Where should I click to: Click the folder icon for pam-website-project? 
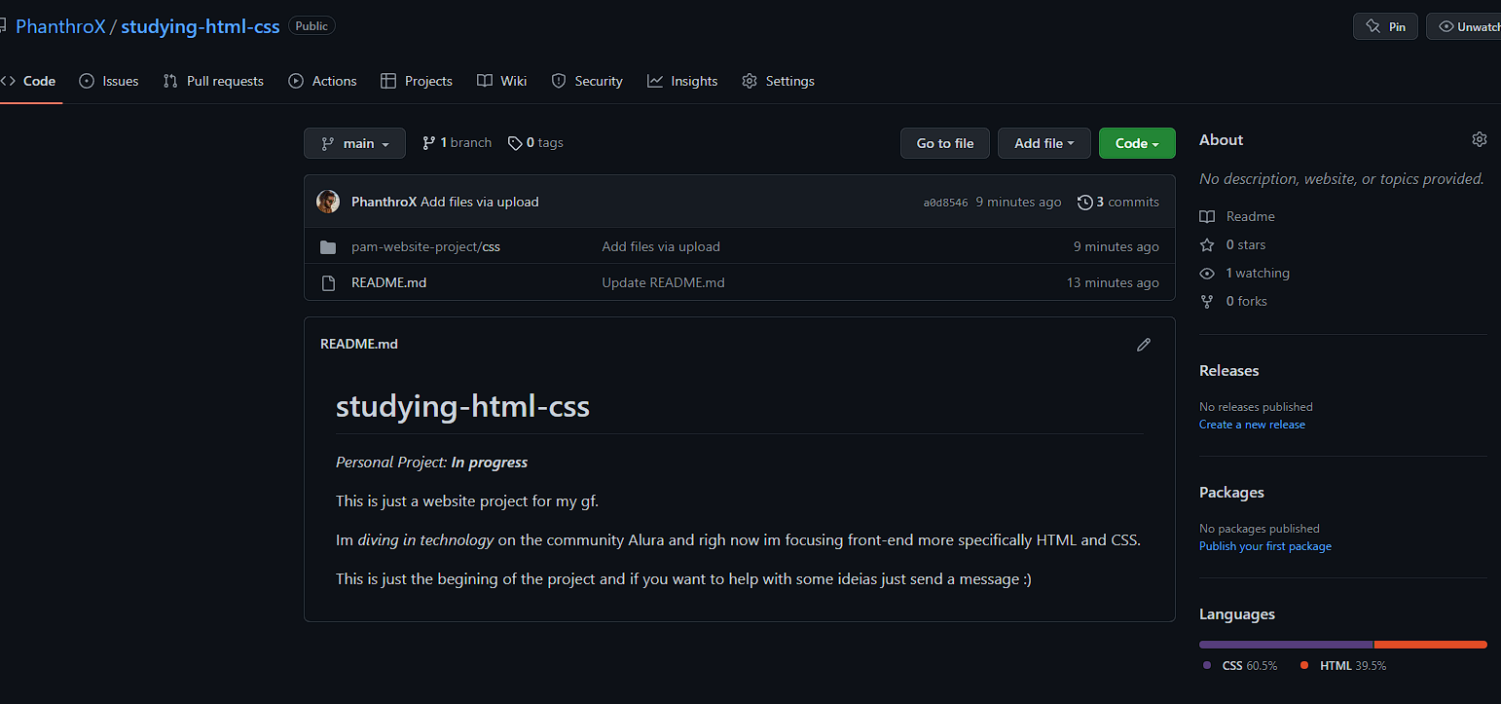(x=328, y=247)
